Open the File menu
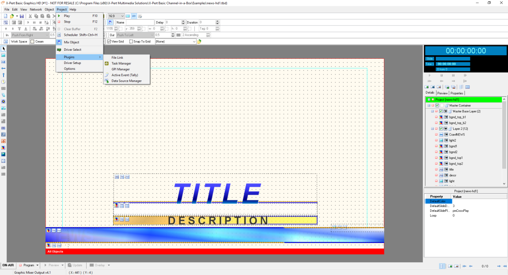The image size is (508, 275). pyautogui.click(x=7, y=9)
